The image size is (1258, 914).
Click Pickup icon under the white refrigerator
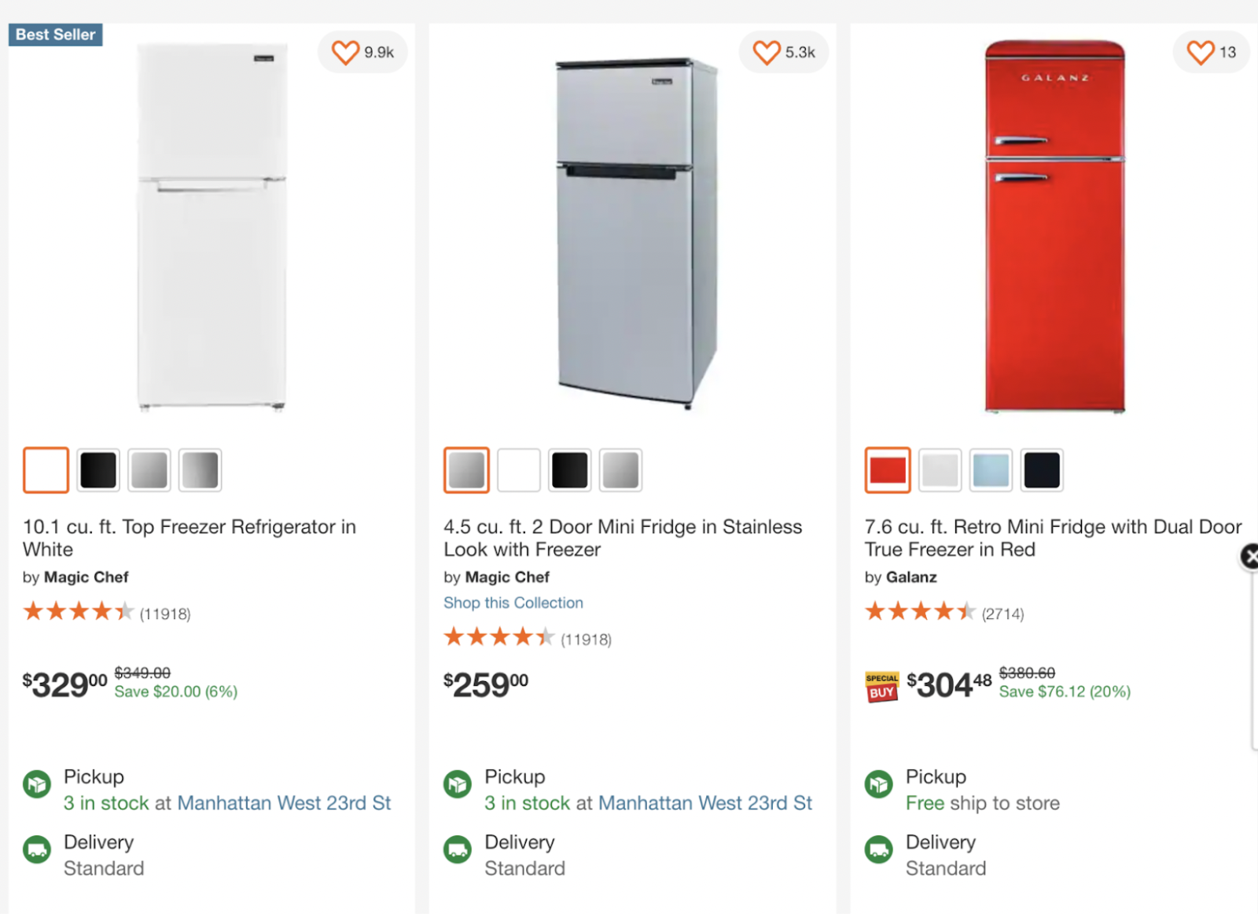(37, 784)
